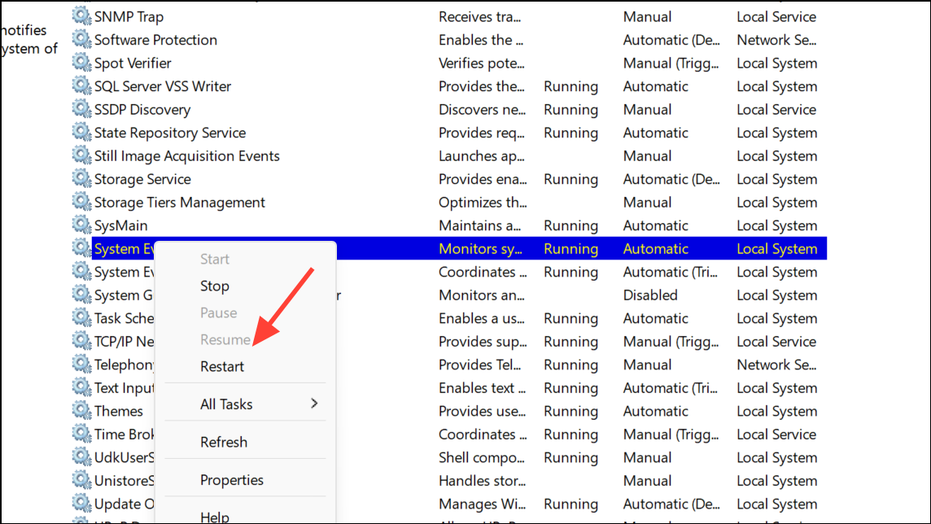The height and width of the screenshot is (524, 931).
Task: Select the SysMain service name
Action: coord(120,225)
